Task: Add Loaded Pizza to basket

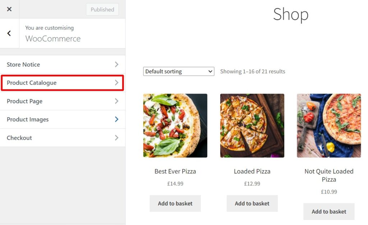Action: [x=252, y=203]
